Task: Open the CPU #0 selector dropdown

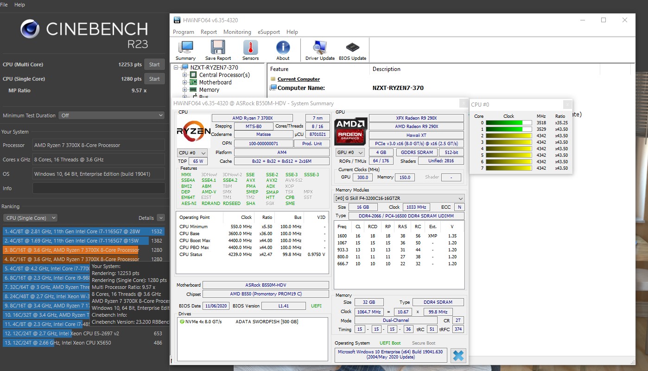Action: [192, 153]
